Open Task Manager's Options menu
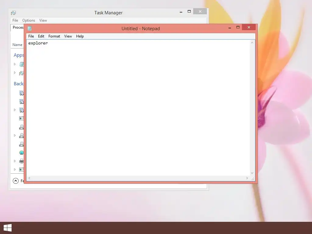Image resolution: width=312 pixels, height=234 pixels. tap(29, 20)
